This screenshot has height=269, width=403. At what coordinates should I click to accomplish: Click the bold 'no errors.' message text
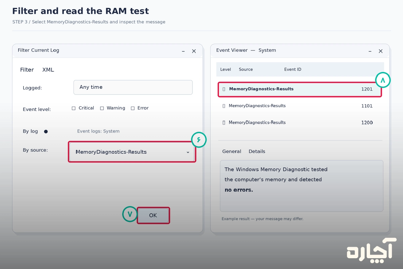(239, 190)
